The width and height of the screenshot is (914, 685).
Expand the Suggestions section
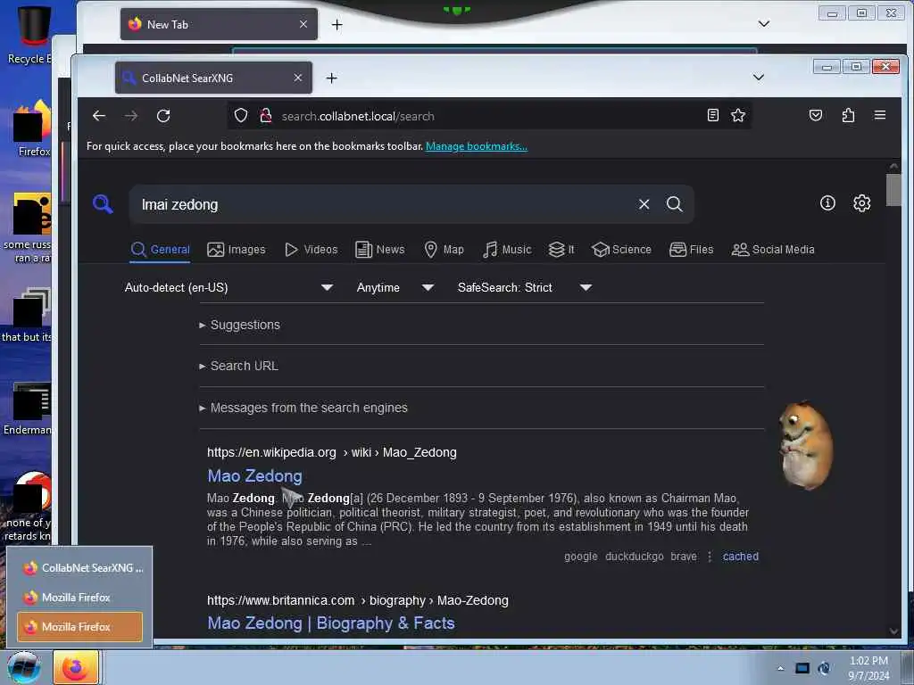[239, 325]
